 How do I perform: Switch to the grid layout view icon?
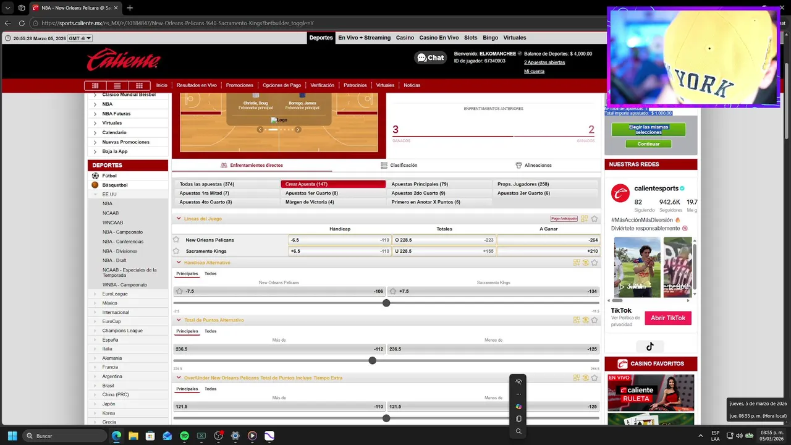(x=139, y=85)
